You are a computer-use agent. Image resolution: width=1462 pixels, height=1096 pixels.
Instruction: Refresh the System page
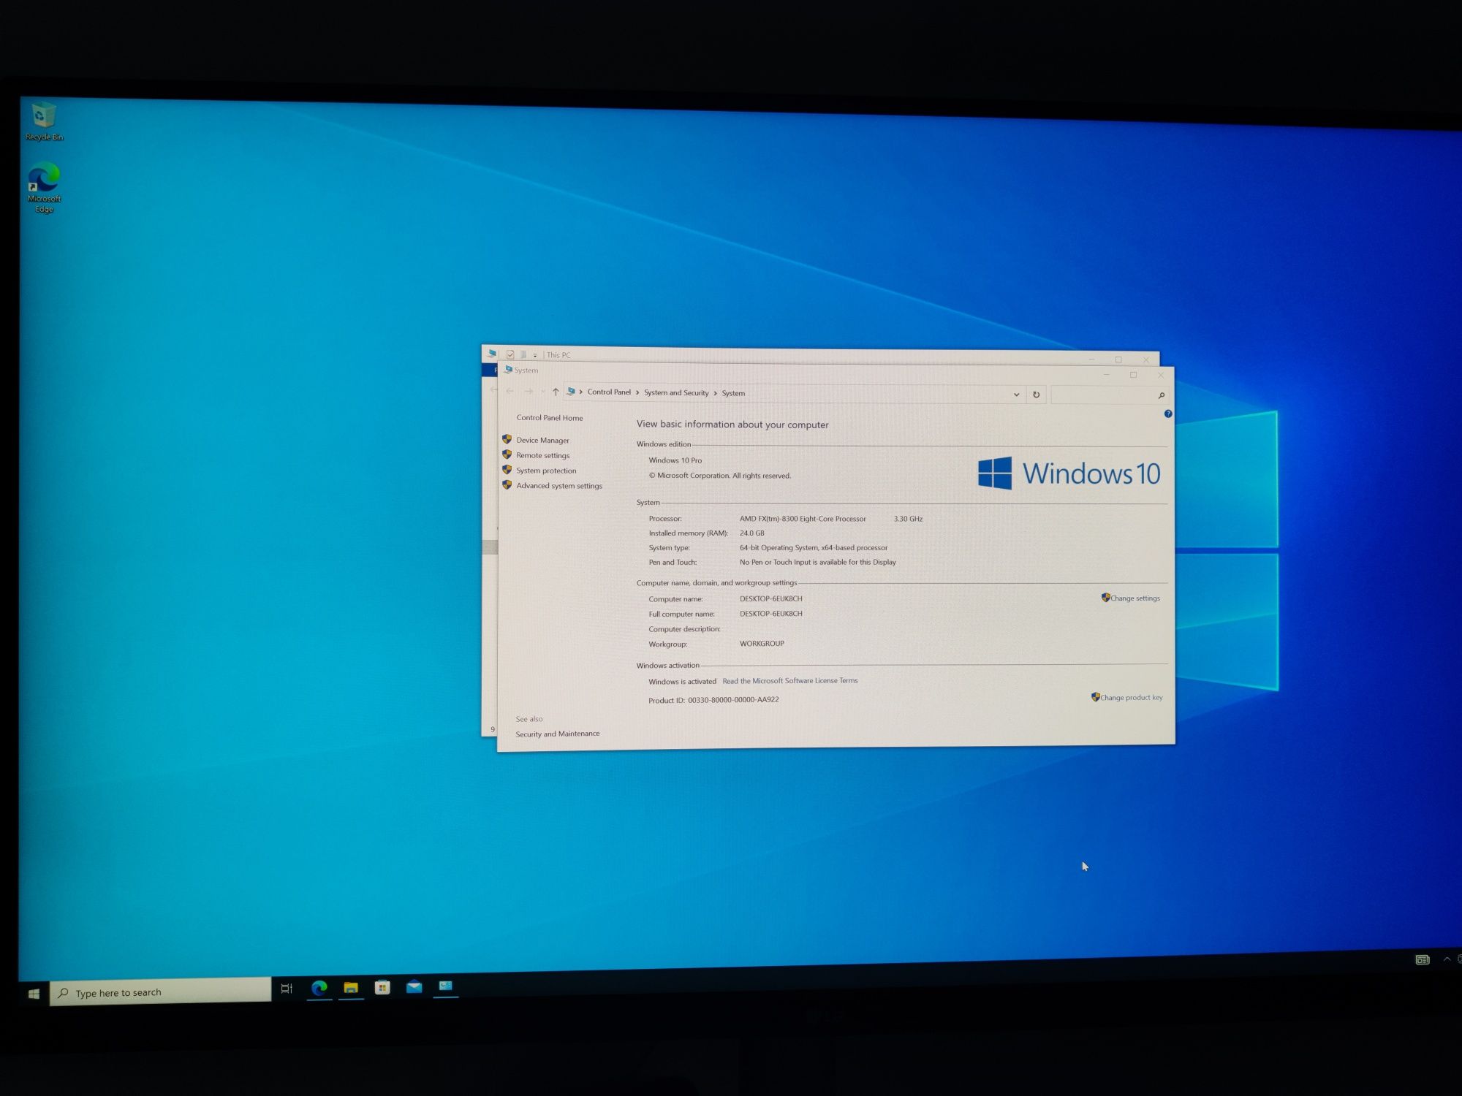(x=1036, y=395)
